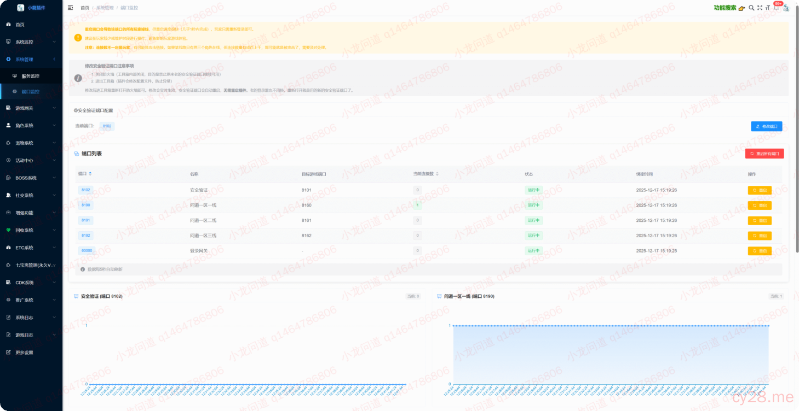Viewport: 799px width, 411px height.
Task: Click the search magnifier icon in header
Action: point(751,8)
